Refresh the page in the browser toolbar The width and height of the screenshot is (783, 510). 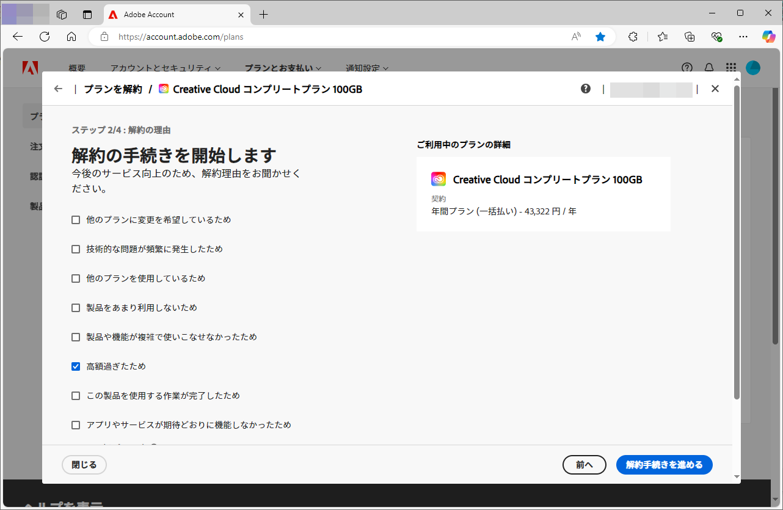tap(45, 37)
